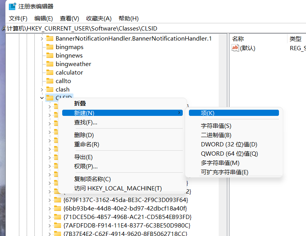Select key {6bb93b4e-44d8-40e2-bd97-42dbcf18a40f}
Image resolution: width=306 pixels, height=236 pixels.
click(125, 208)
